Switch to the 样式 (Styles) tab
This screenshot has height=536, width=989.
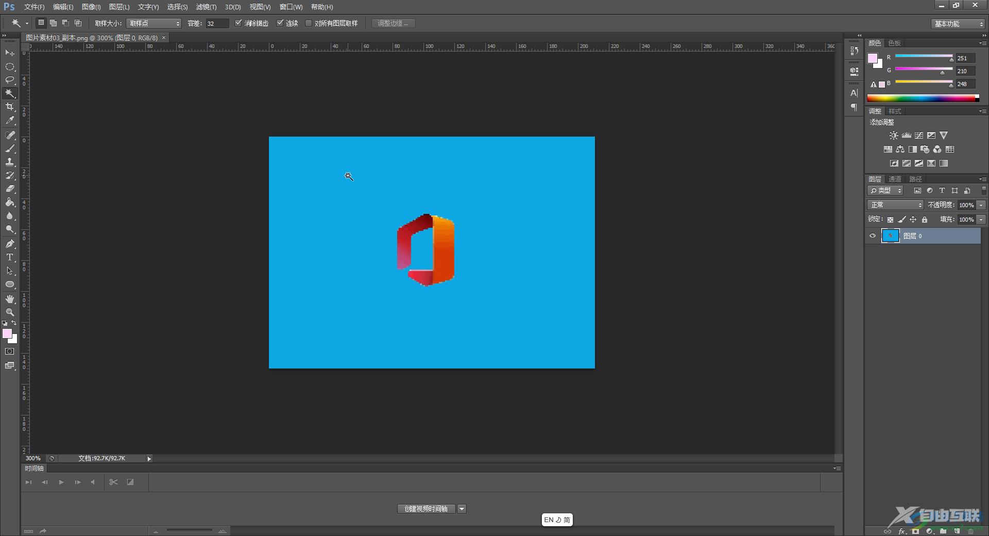point(895,111)
